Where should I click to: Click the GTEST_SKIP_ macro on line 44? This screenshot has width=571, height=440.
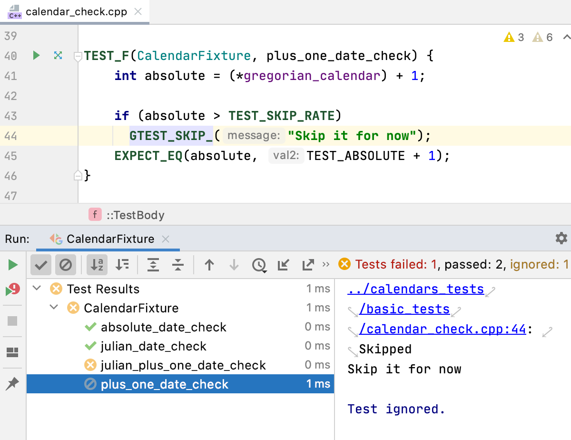point(171,136)
